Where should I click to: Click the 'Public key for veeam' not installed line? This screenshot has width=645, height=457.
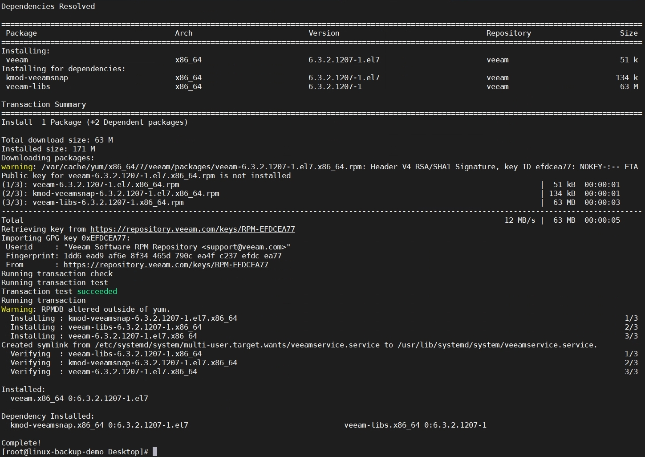[146, 175]
